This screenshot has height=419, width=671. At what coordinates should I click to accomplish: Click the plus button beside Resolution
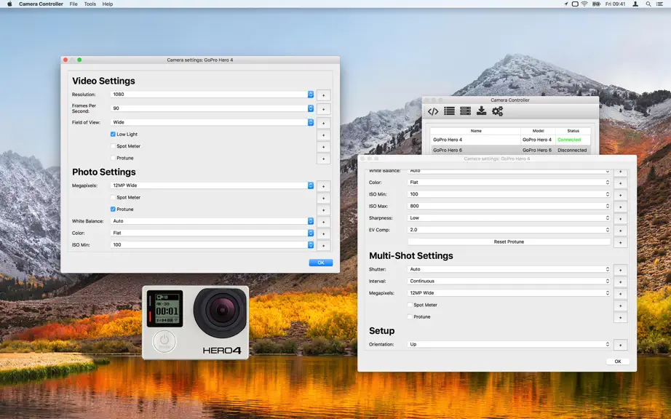tap(324, 95)
